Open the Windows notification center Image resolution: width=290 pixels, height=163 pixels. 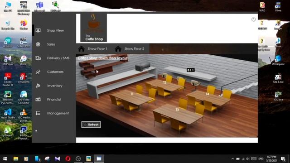[283, 159]
